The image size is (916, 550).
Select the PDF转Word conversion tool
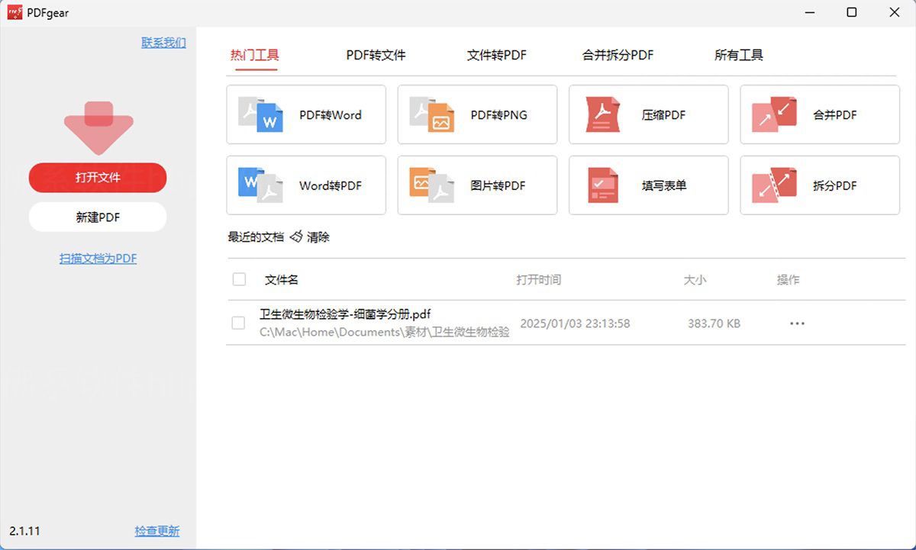(x=305, y=114)
